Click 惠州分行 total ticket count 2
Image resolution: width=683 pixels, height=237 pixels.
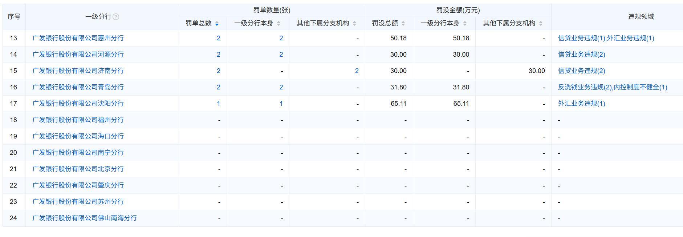(218, 38)
